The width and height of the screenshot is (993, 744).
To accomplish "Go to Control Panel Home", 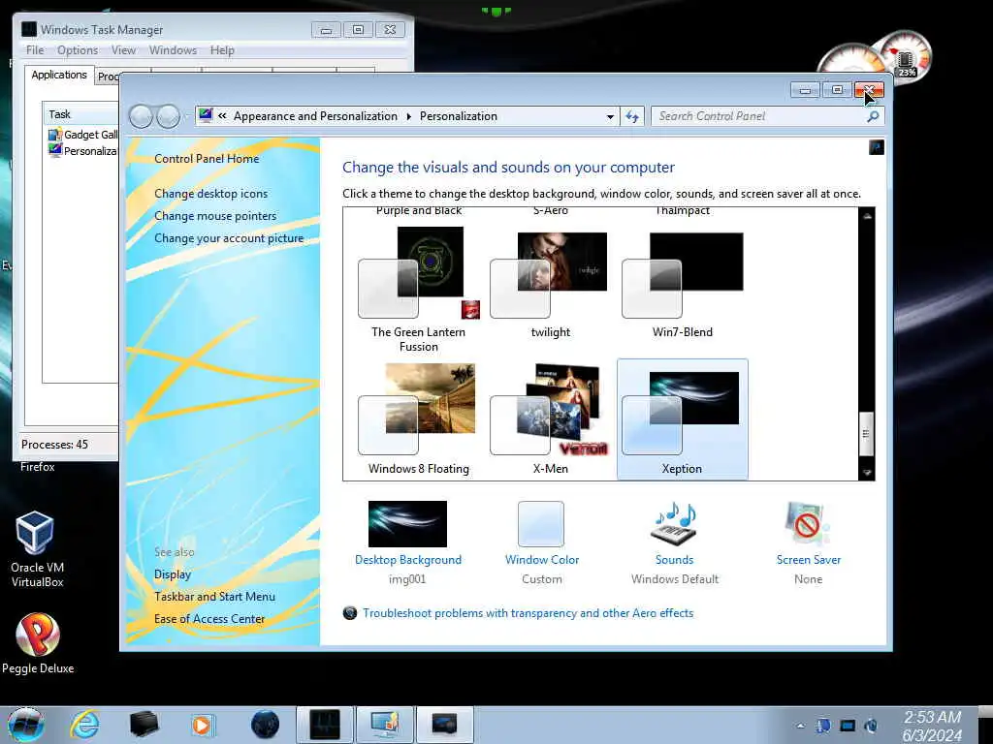I will pos(207,159).
